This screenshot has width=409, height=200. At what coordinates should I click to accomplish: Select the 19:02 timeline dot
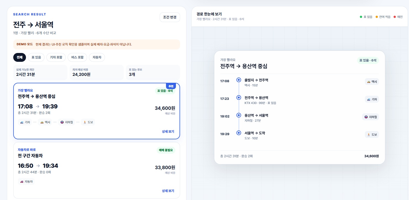[239, 115]
